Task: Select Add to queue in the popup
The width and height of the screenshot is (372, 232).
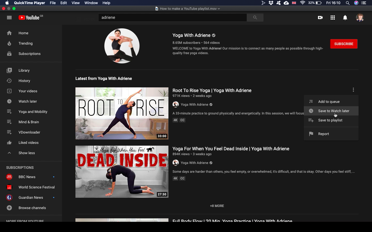Action: (331, 102)
